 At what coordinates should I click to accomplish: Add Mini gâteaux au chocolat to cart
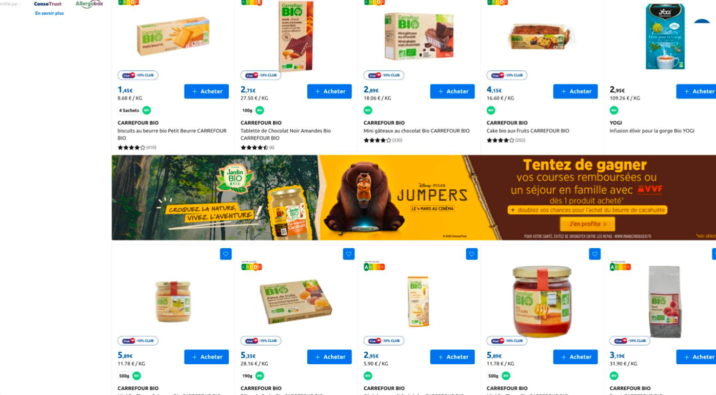[452, 91]
